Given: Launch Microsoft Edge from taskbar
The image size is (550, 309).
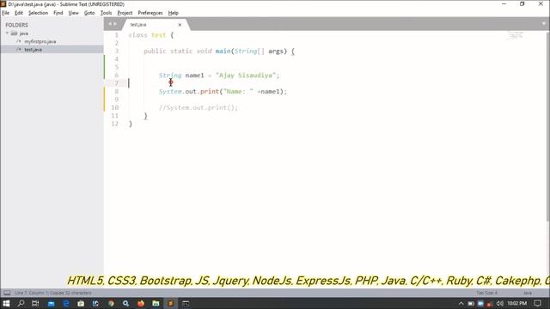Looking at the screenshot, I should 66,303.
